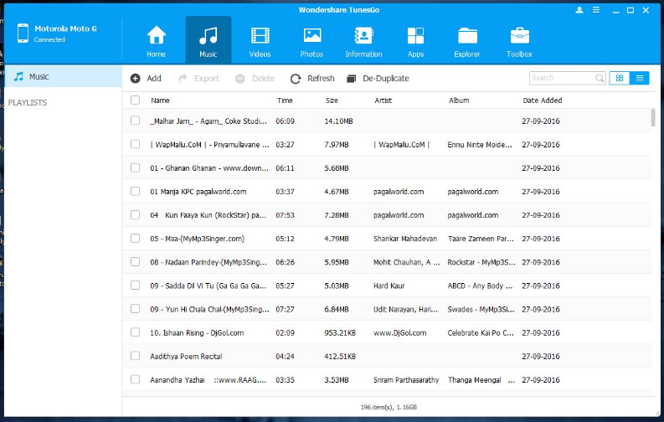
Task: Open the user account icon menu
Action: pyautogui.click(x=579, y=10)
